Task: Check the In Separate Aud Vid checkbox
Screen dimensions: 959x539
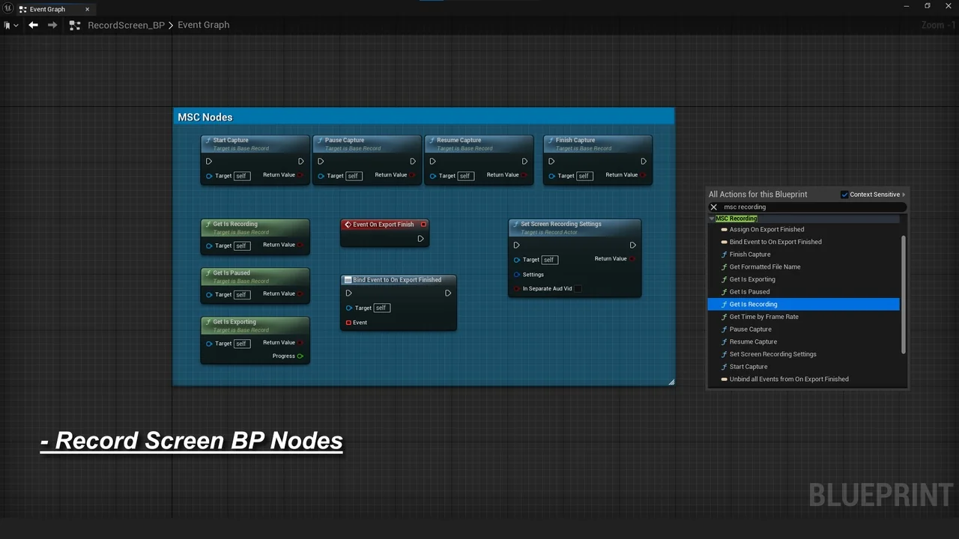Action: coord(578,289)
